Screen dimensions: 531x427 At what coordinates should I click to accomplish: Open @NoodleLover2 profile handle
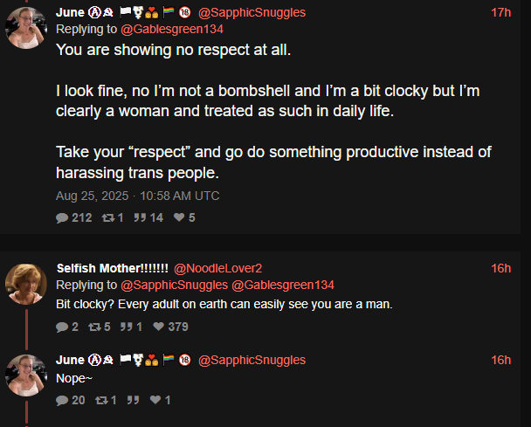[218, 268]
